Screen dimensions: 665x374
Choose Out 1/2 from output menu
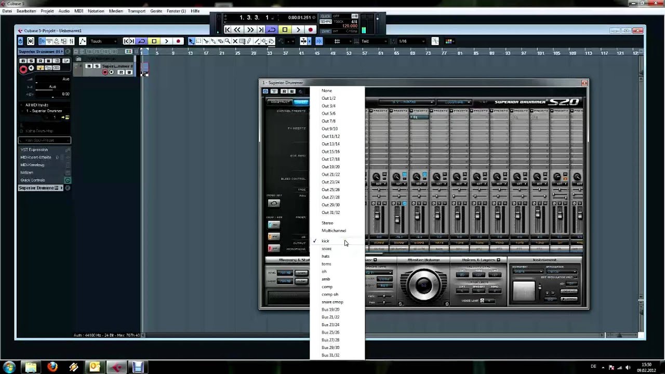(337, 98)
